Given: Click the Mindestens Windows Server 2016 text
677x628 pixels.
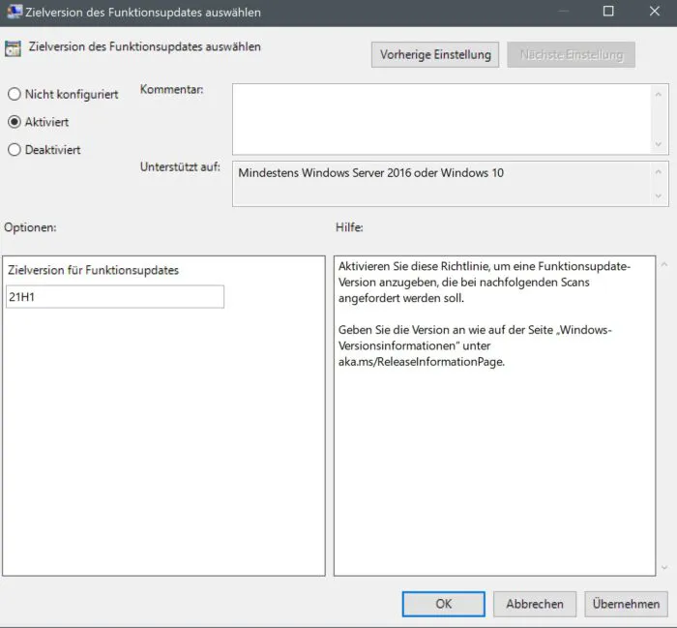Looking at the screenshot, I should [x=370, y=173].
